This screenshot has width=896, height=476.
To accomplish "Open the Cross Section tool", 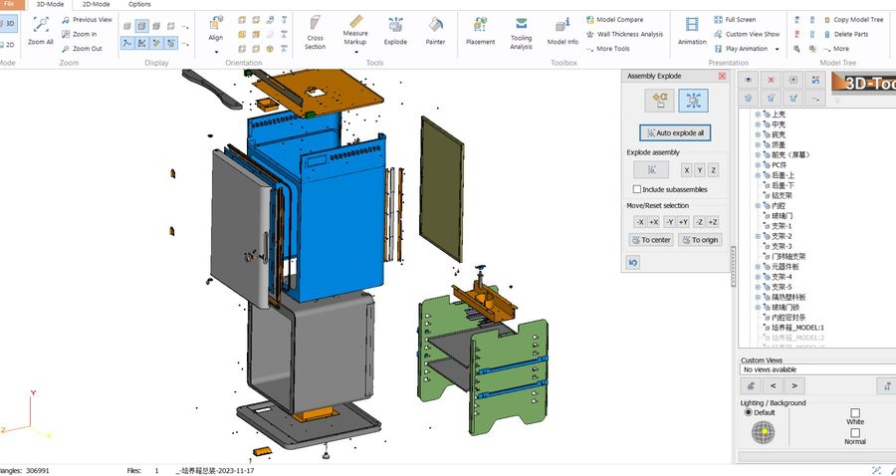I will click(315, 33).
